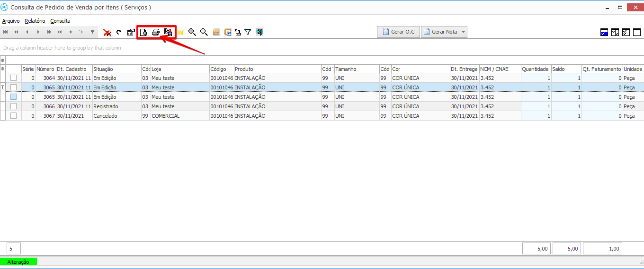This screenshot has width=644, height=269.
Task: Click the Tamanho column header
Action: coord(357,69)
